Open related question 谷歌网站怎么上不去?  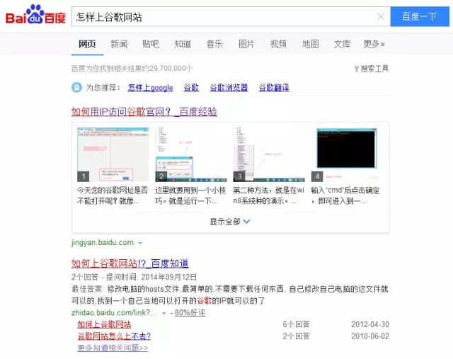point(114,336)
